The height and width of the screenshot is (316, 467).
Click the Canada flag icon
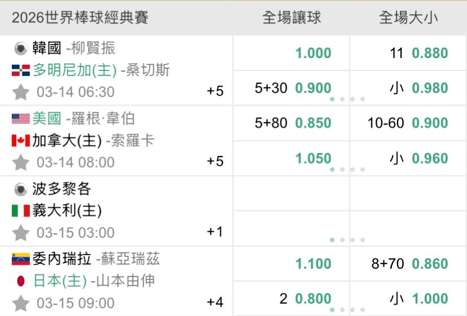pos(20,141)
